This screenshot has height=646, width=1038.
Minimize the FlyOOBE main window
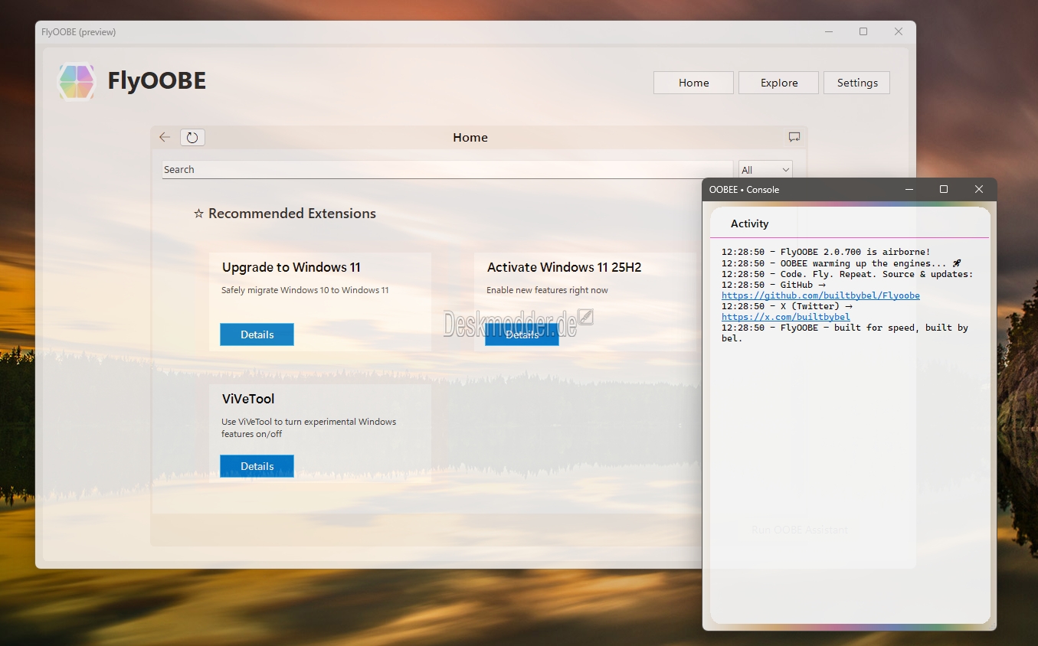pos(829,32)
